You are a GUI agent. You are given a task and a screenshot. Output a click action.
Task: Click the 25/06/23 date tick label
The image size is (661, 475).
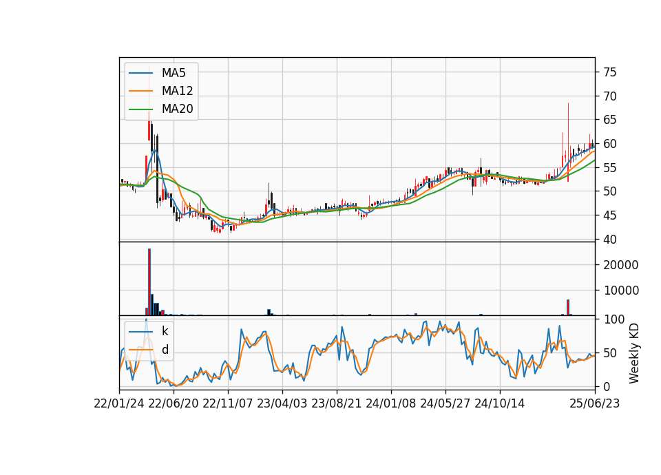tap(595, 403)
